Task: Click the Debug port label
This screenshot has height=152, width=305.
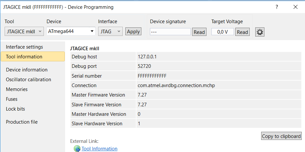Action: (x=84, y=66)
